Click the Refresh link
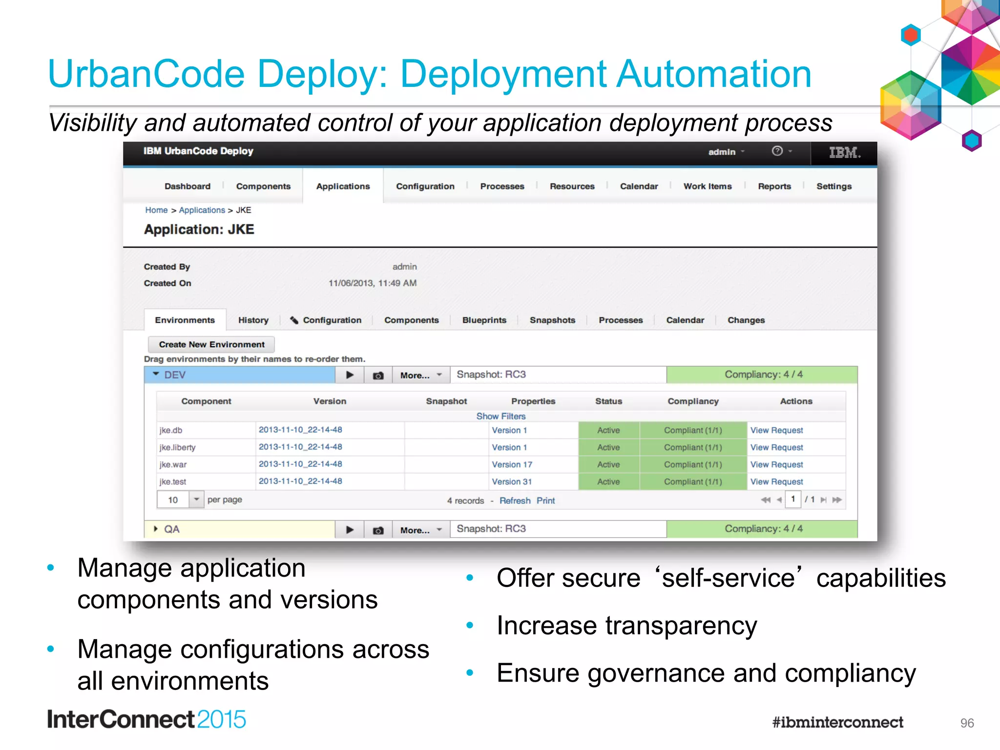Image resolution: width=1000 pixels, height=750 pixels. [x=515, y=500]
